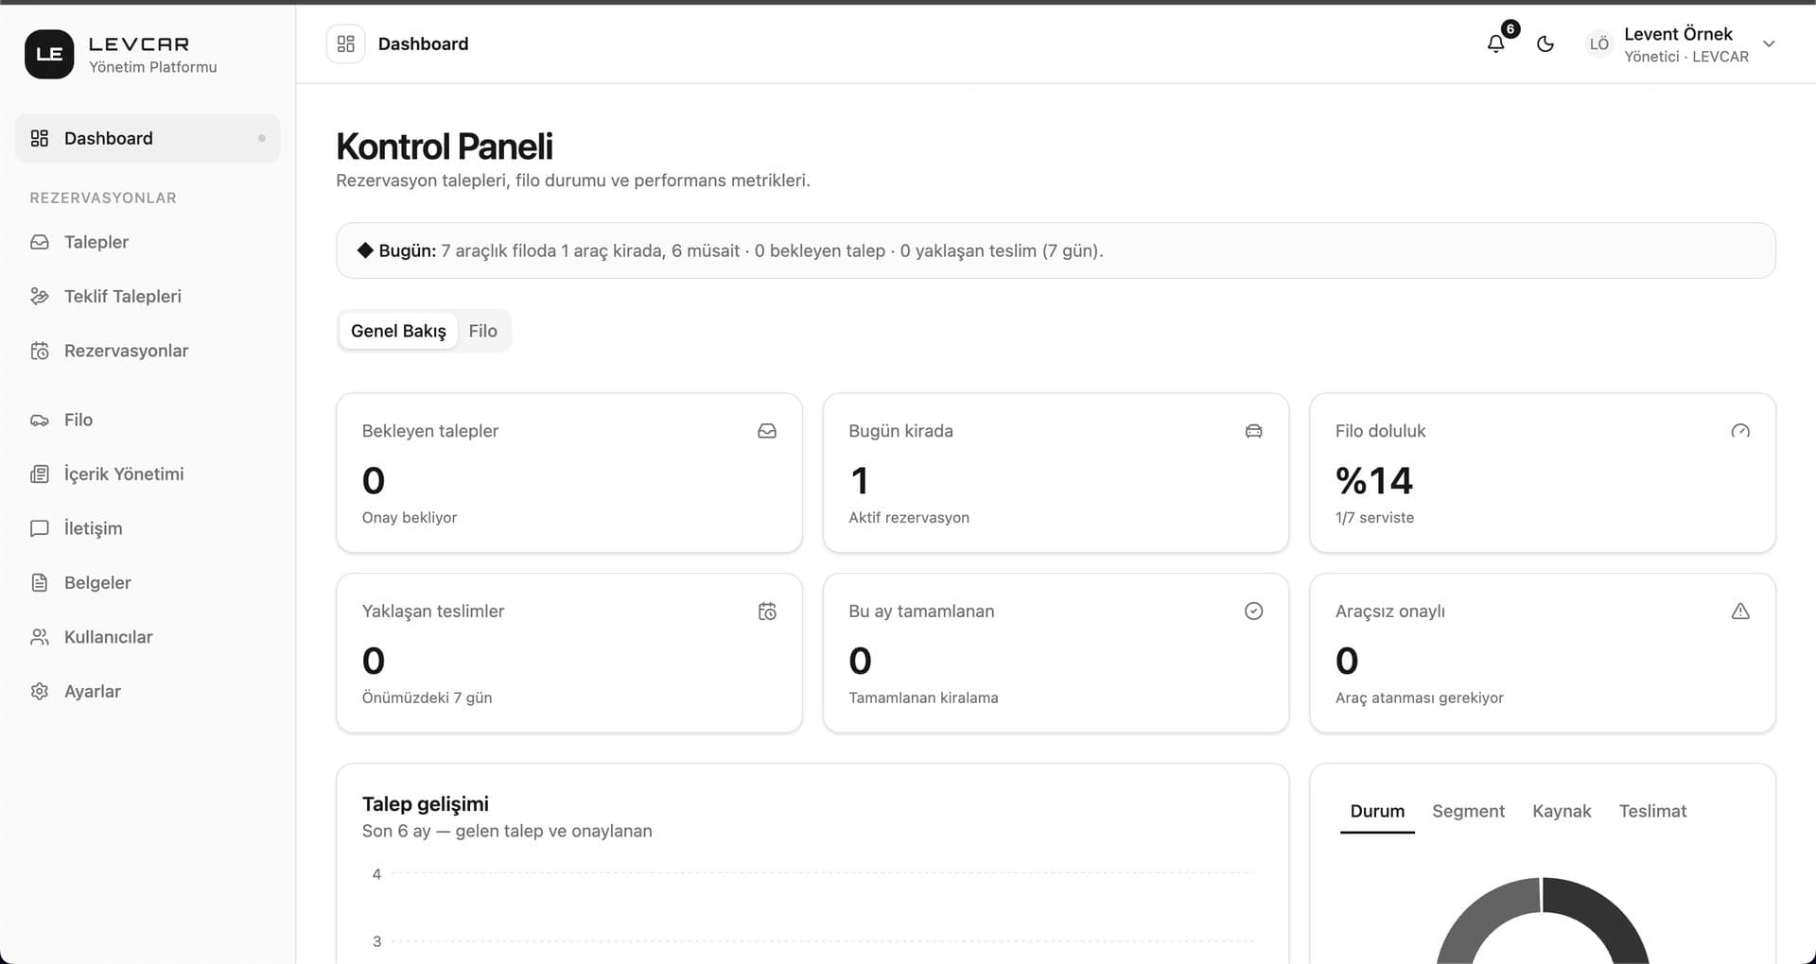Click the Önümüzdeki 7 gün label

428,698
